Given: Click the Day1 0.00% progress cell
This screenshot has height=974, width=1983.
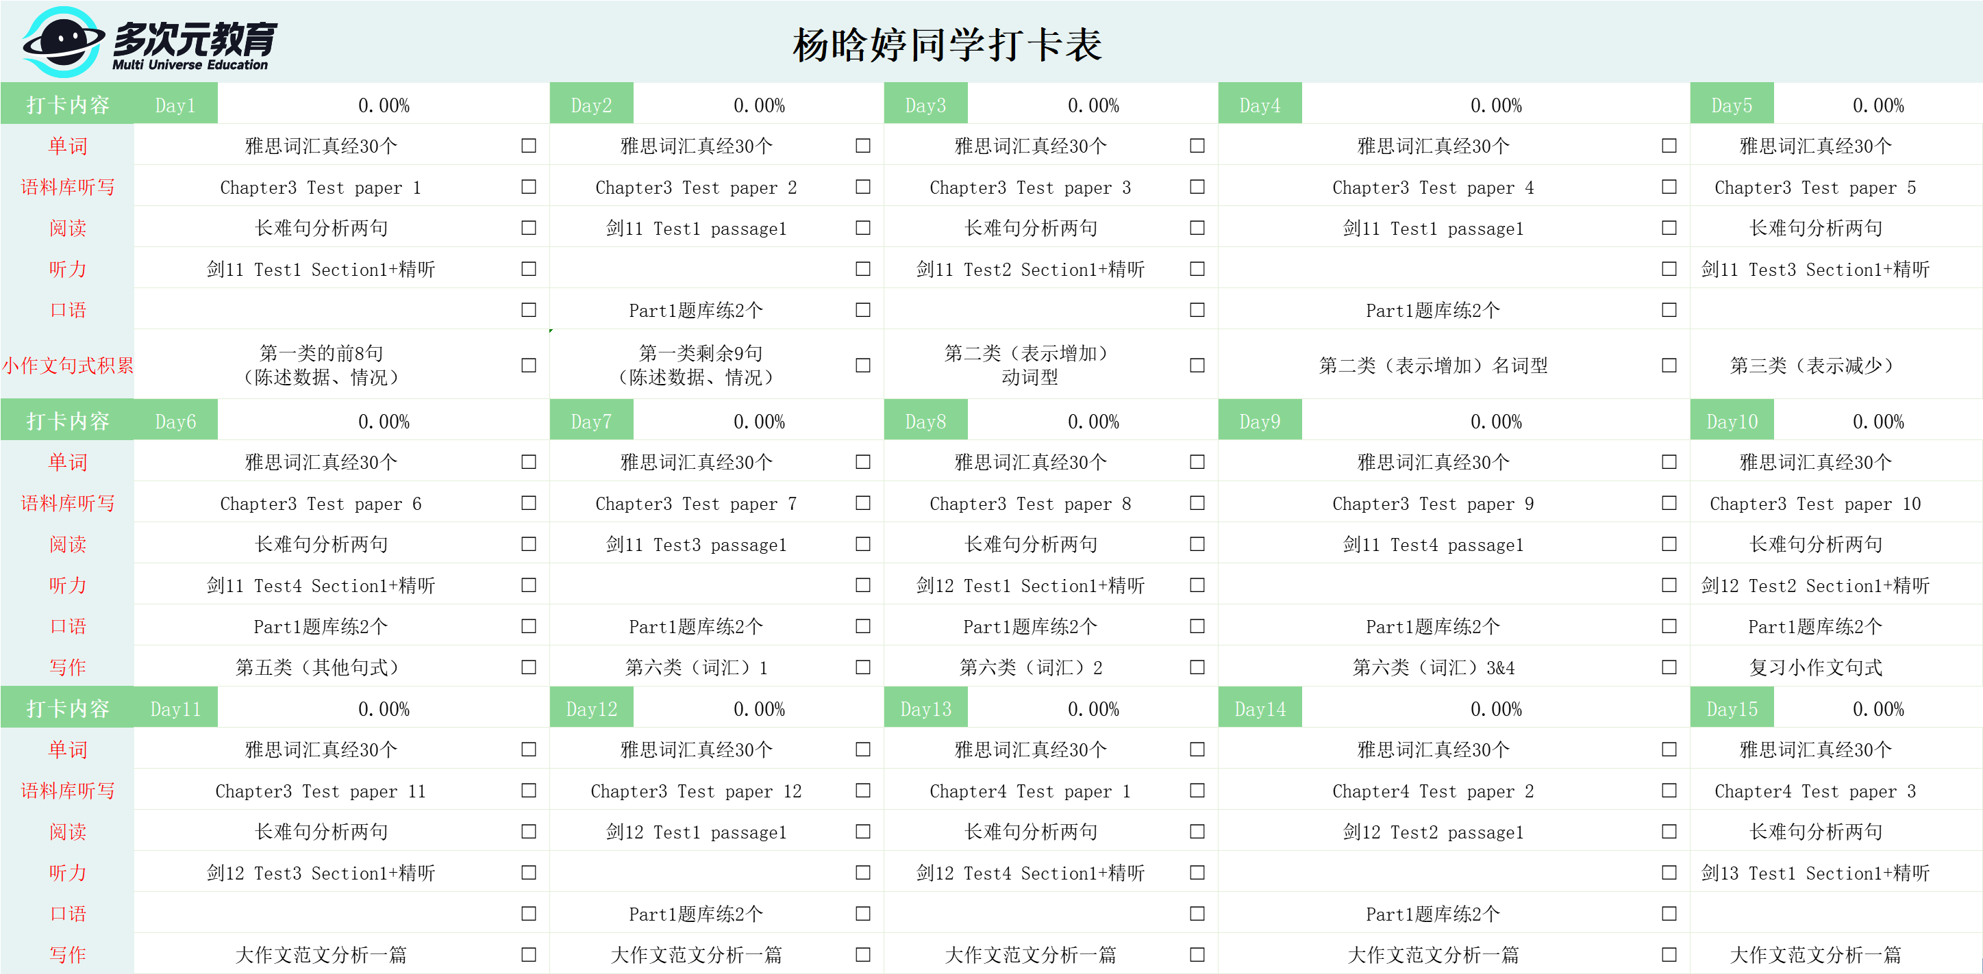Looking at the screenshot, I should coord(384,105).
